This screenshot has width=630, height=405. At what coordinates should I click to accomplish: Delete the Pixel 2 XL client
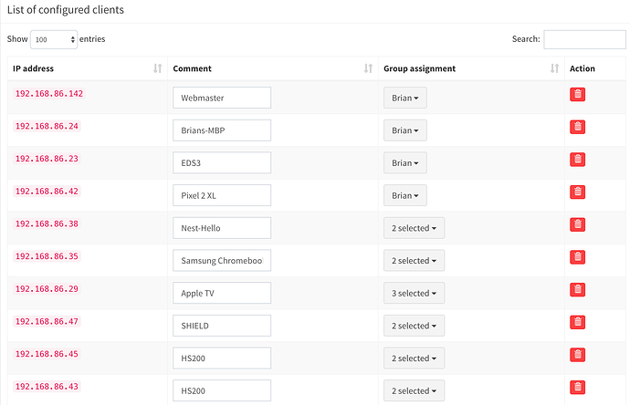577,192
